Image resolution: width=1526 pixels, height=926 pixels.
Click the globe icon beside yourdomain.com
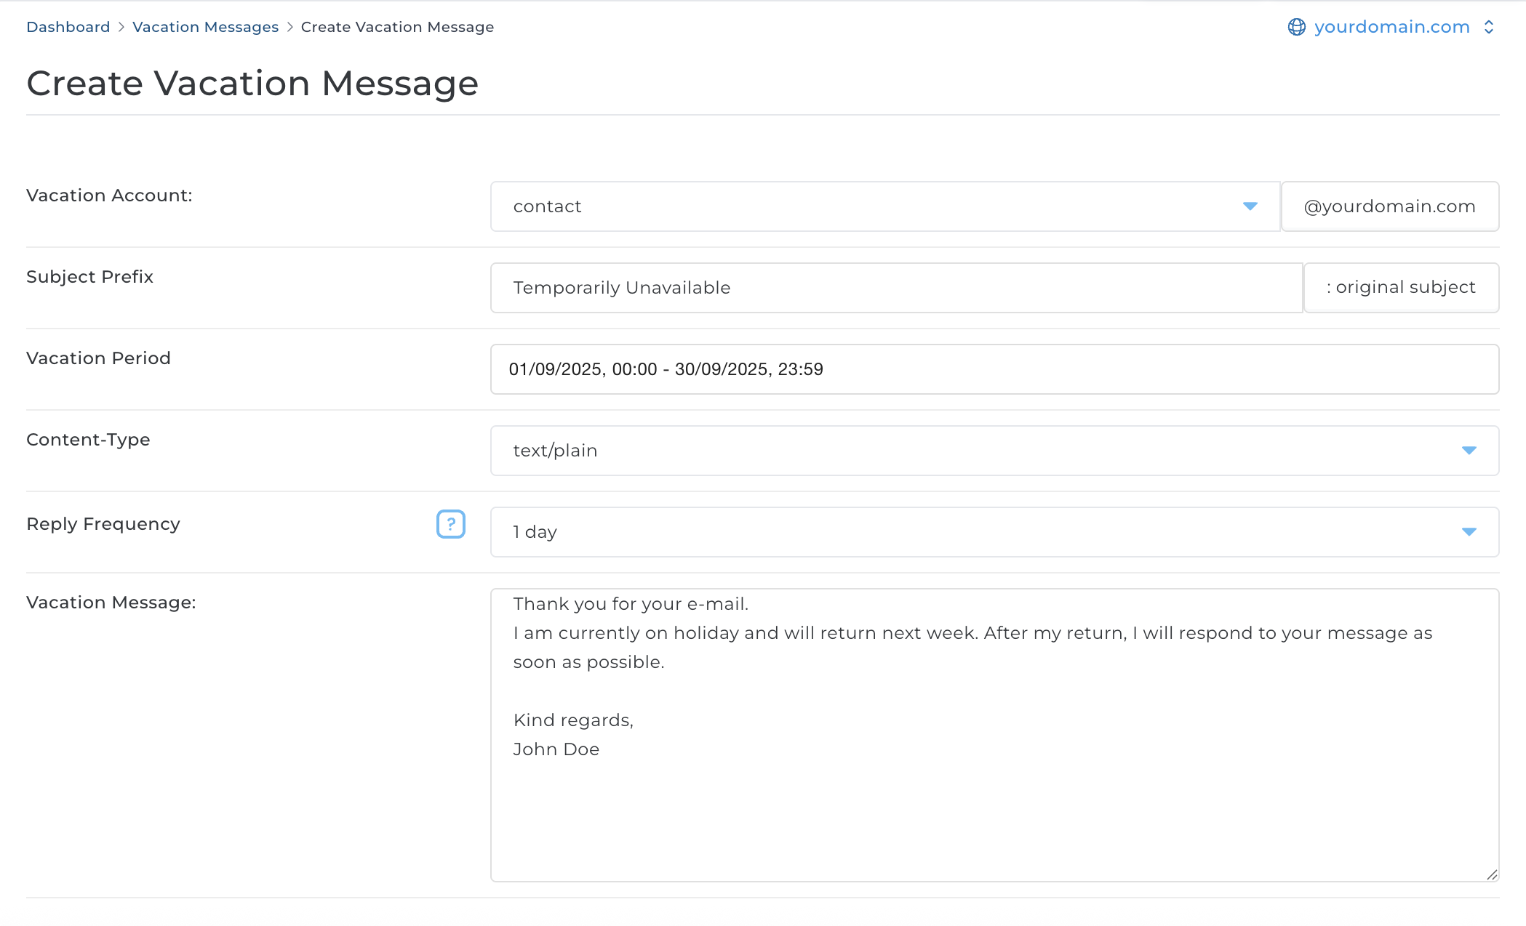pos(1296,27)
